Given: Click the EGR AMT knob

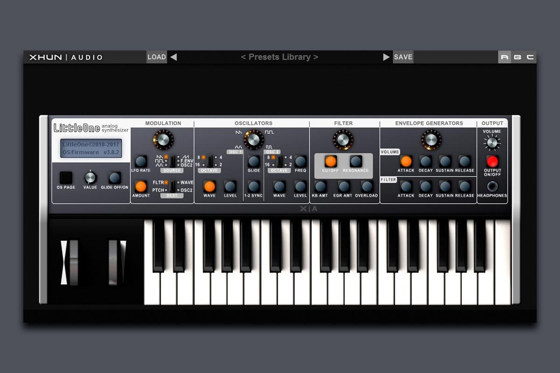Looking at the screenshot, I should (343, 186).
